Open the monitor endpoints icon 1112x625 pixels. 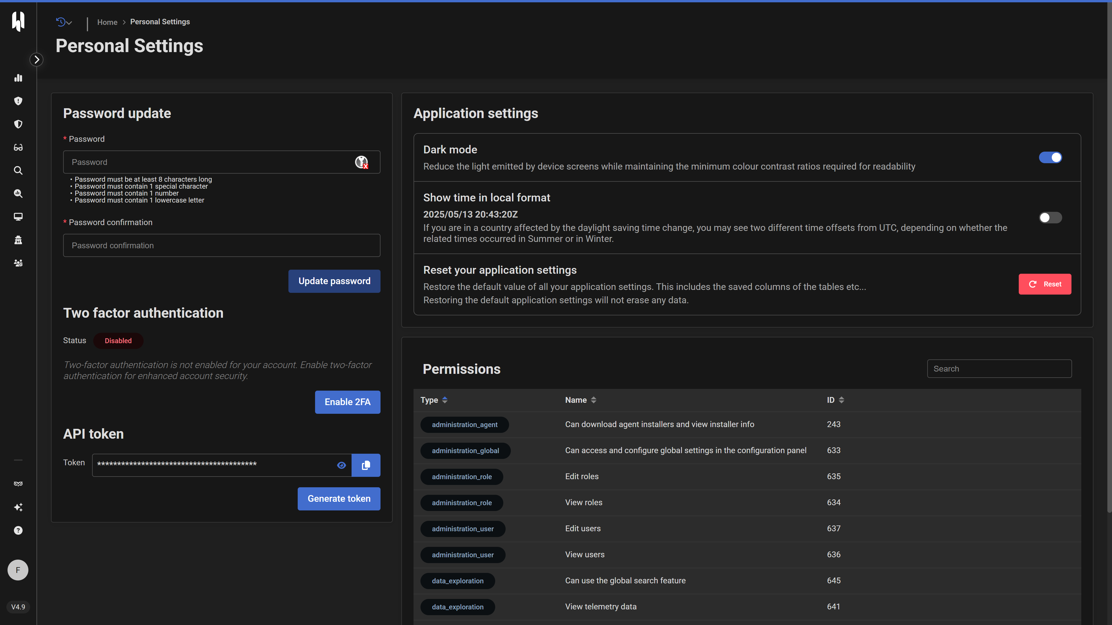pos(18,217)
